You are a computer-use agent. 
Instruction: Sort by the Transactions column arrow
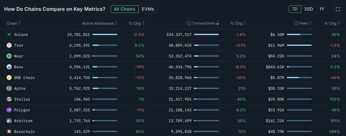click(217, 23)
